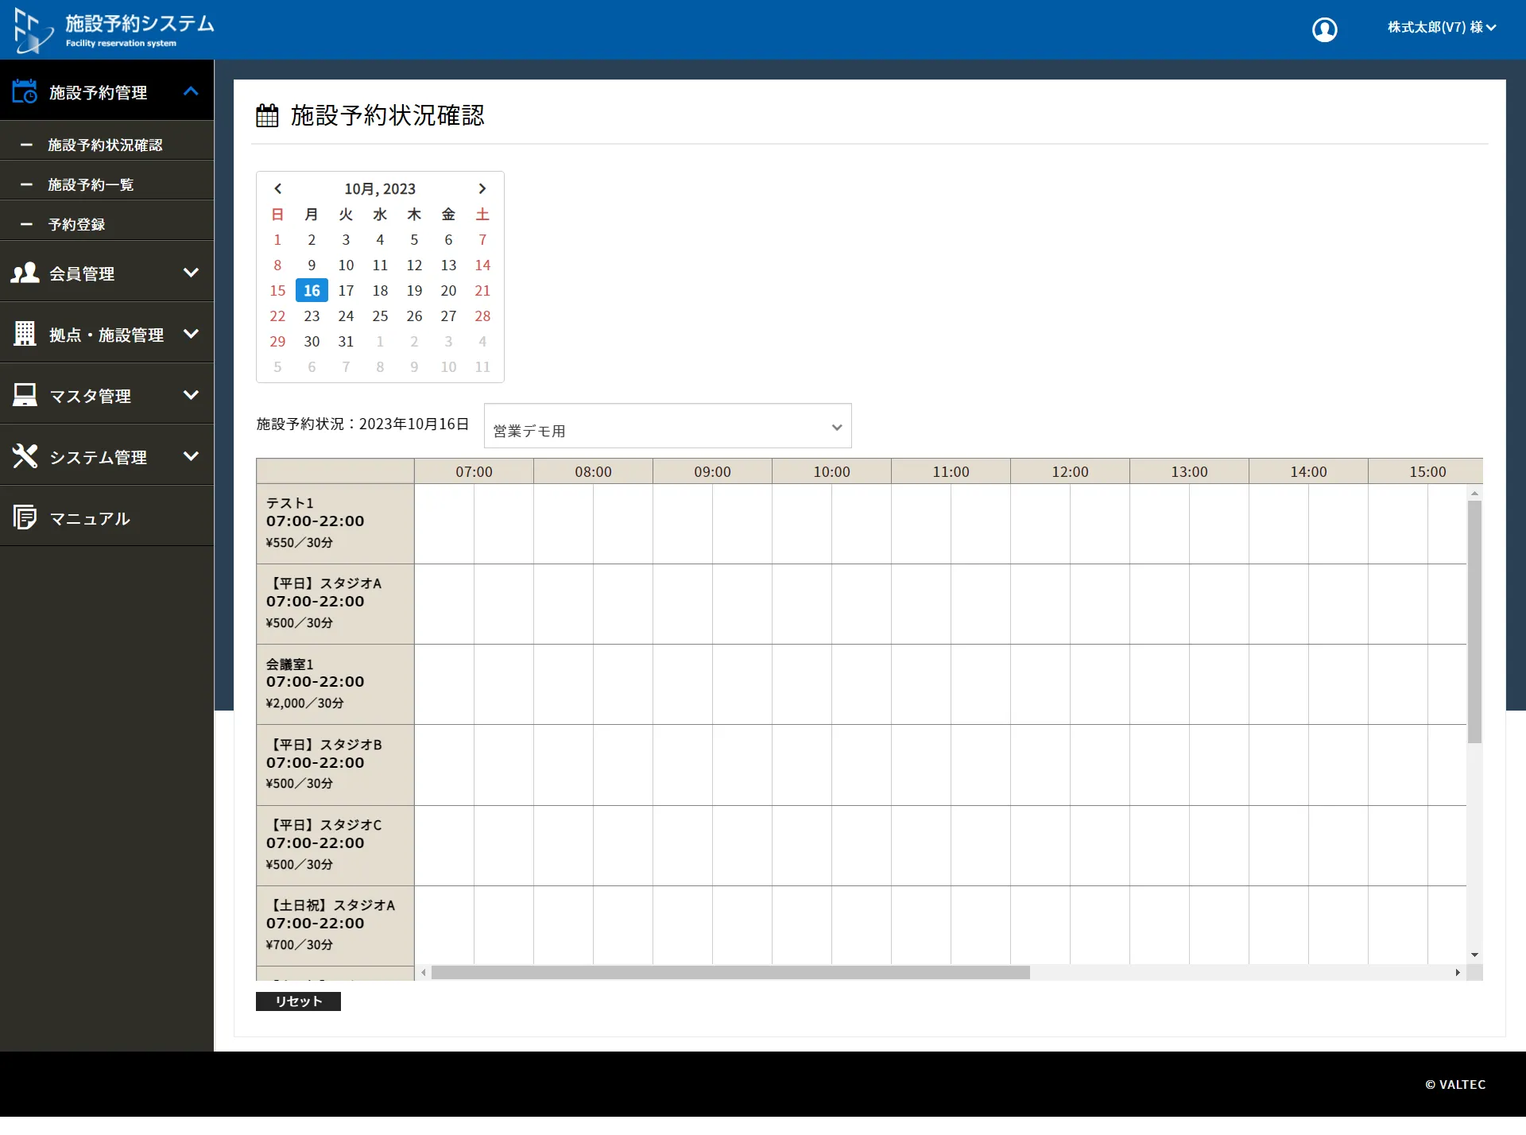
Task: Click the リセット button
Action: coord(298,1001)
